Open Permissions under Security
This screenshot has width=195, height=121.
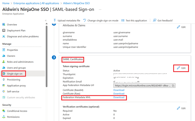[x=13, y=117]
